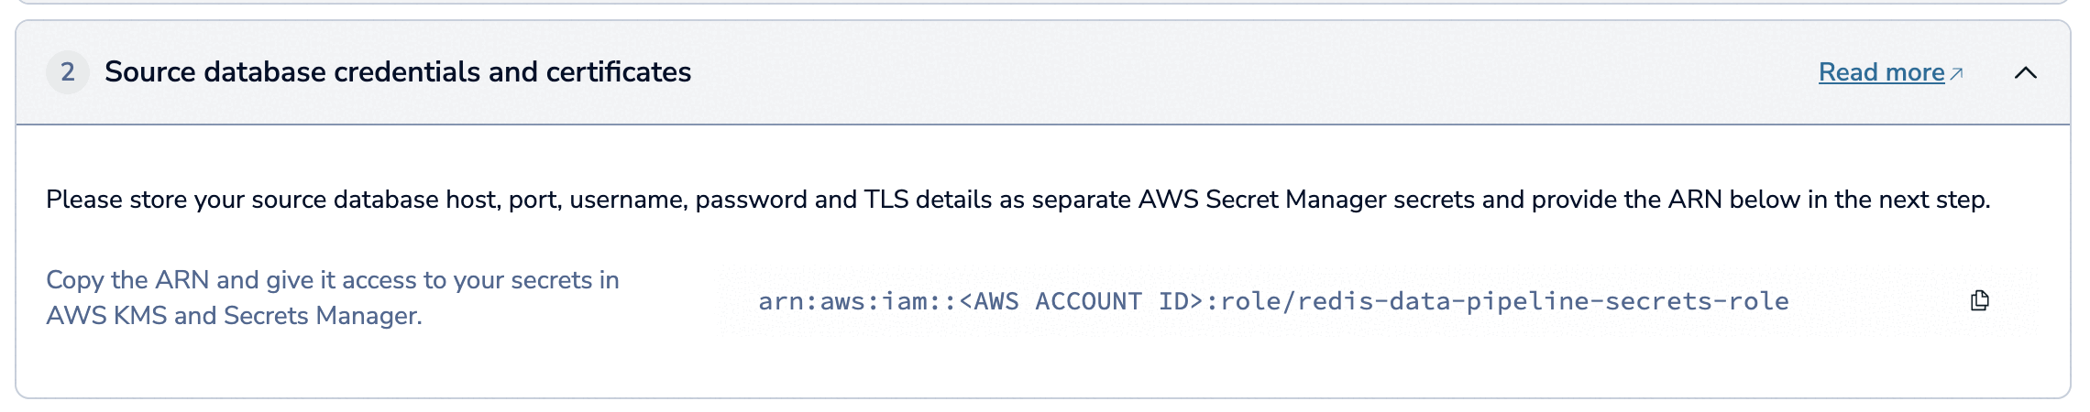Viewport: 2090px width, 412px height.
Task: Collapse the Source database credentials section
Action: click(2025, 73)
